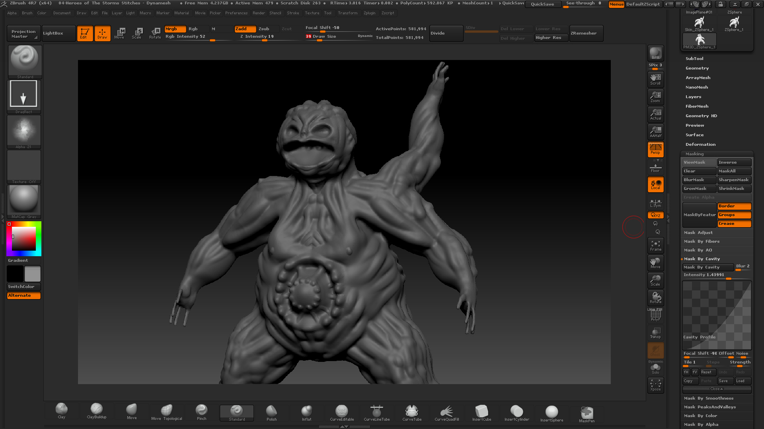Viewport: 764px width, 429px height.
Task: Activate the Scroll canvas tool
Action: [x=655, y=79]
